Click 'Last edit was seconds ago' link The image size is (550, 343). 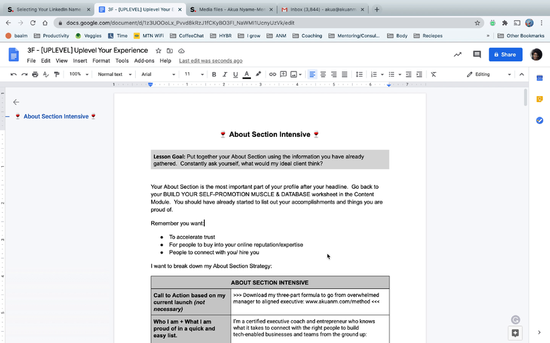[x=211, y=61]
